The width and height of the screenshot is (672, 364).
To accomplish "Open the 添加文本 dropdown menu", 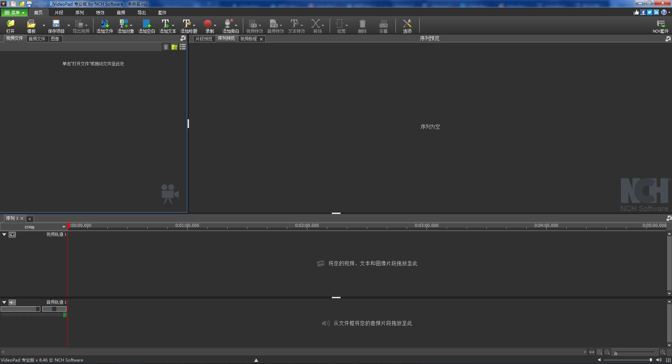I will (173, 26).
